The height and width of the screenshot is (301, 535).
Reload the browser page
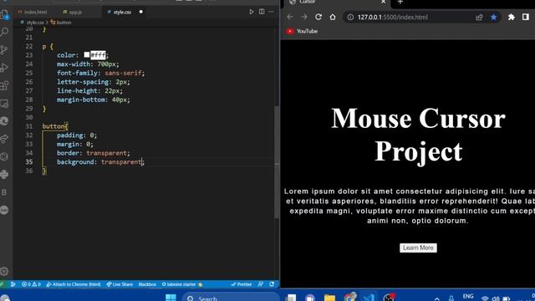(x=318, y=17)
